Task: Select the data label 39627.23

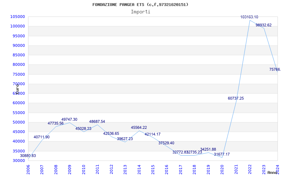Action: [x=125, y=139]
